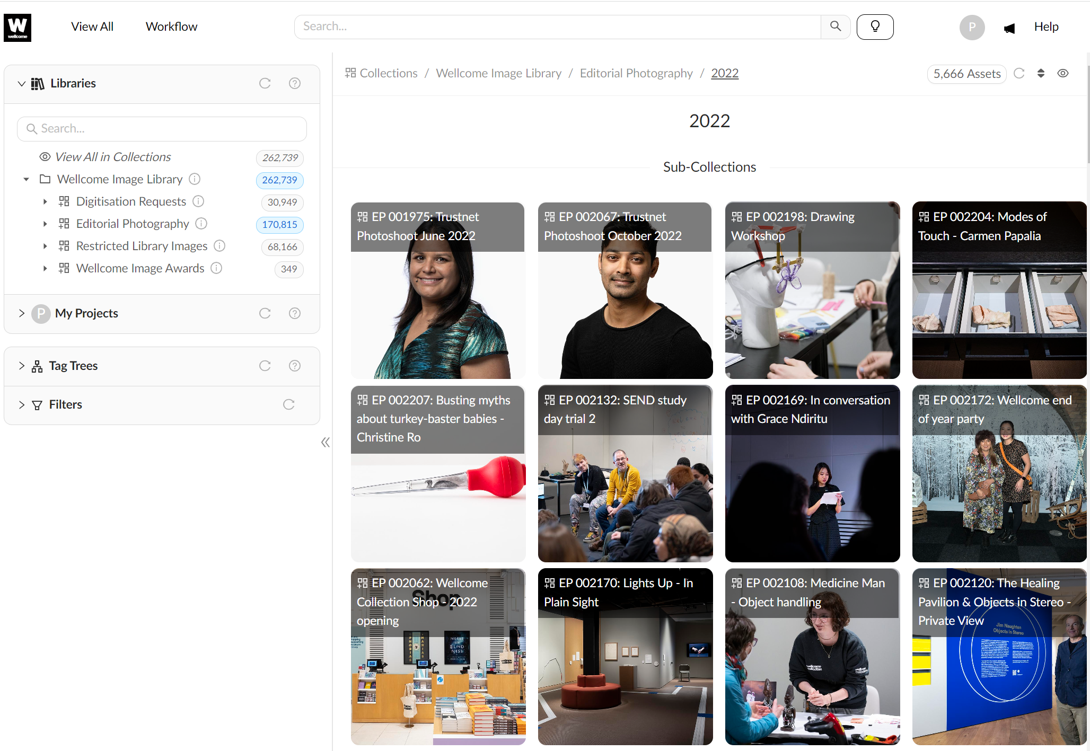The width and height of the screenshot is (1090, 751).
Task: Click the magnifier search button
Action: coord(836,26)
